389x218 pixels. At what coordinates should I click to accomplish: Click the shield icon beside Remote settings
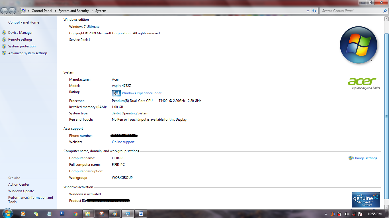click(x=4, y=39)
